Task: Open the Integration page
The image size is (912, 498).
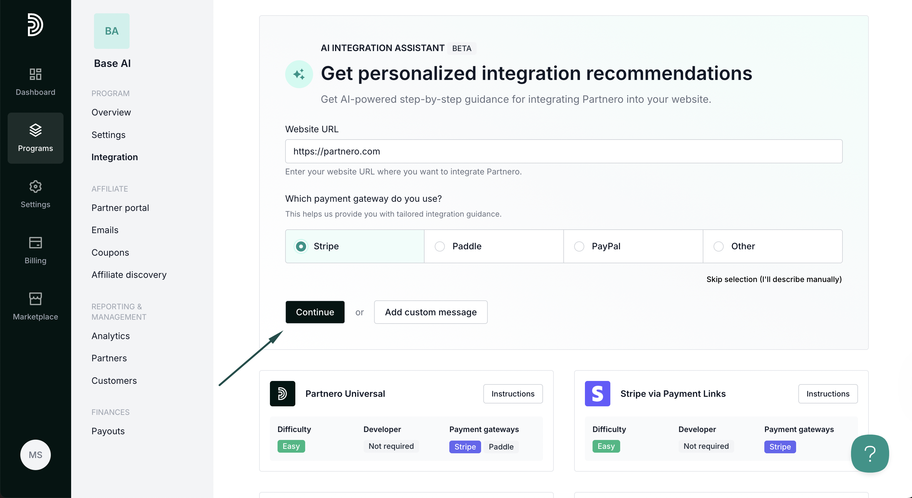Action: [x=115, y=157]
